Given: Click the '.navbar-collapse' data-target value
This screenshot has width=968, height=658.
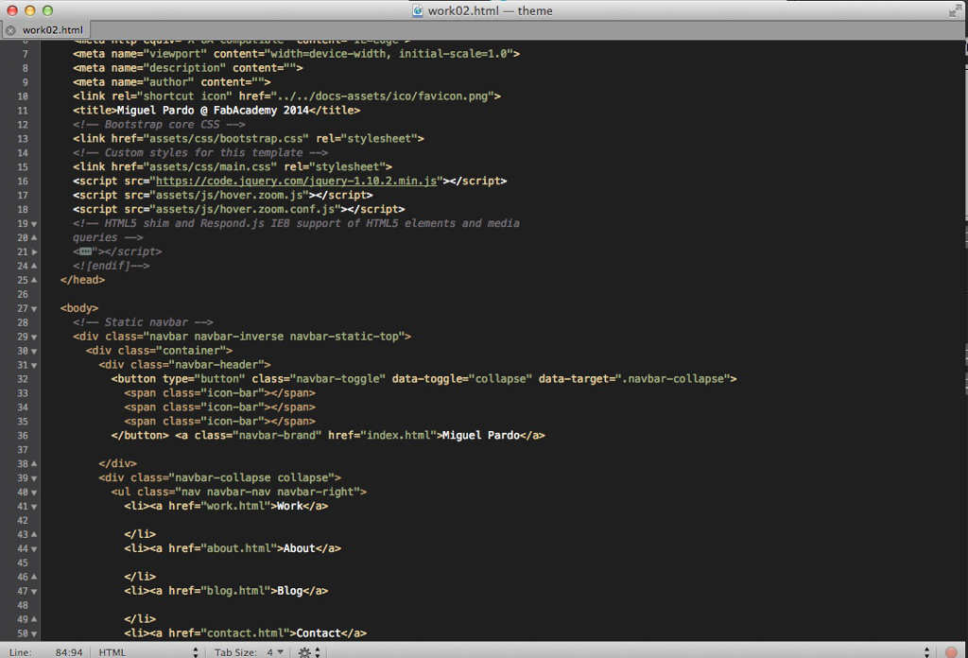Looking at the screenshot, I should [672, 378].
